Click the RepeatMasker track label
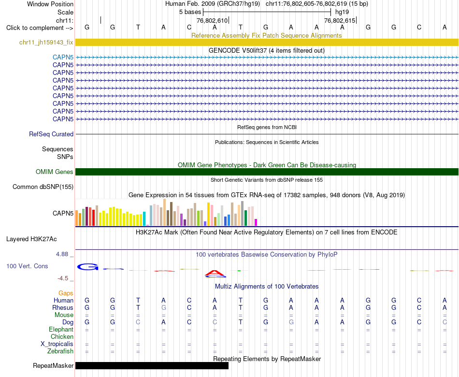The image size is (459, 377). click(x=53, y=365)
